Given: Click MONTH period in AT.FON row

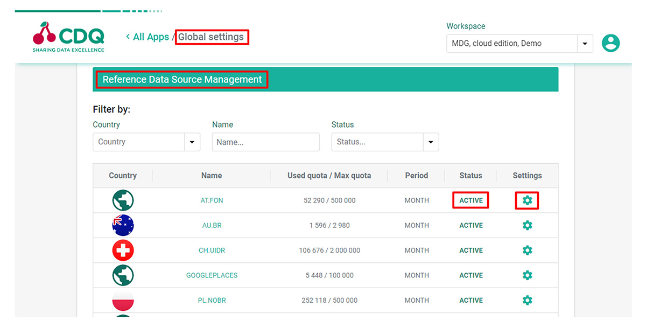Looking at the screenshot, I should (x=417, y=200).
